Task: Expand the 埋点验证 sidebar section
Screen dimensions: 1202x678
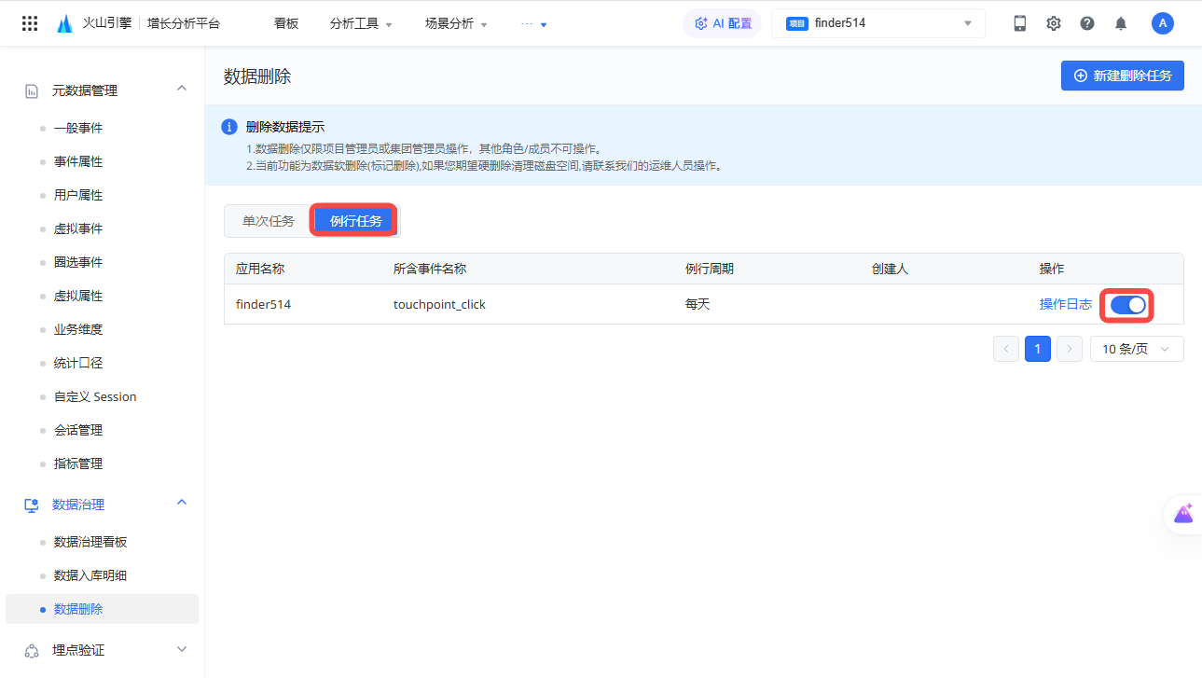Action: pos(182,650)
